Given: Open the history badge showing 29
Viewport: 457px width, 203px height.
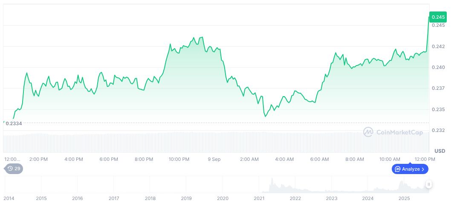Looking at the screenshot, I should click(14, 169).
